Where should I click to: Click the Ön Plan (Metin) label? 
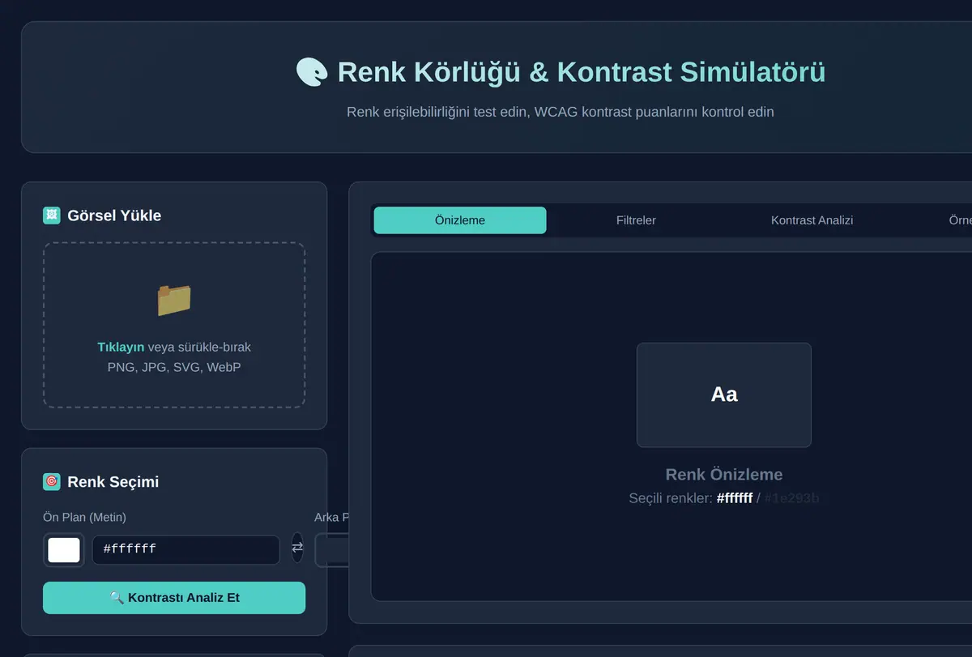tap(84, 517)
